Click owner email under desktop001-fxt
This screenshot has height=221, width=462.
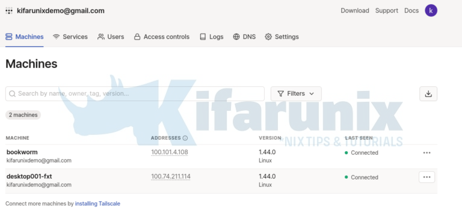[x=39, y=185]
